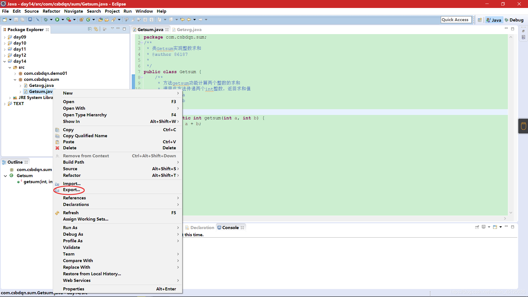Click the New Java Package icon
This screenshot has height=297, width=528.
81,20
